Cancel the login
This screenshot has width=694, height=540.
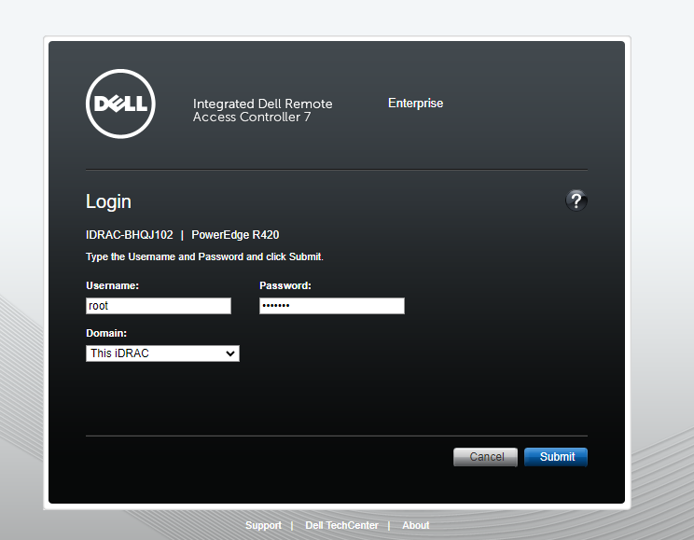coord(486,457)
